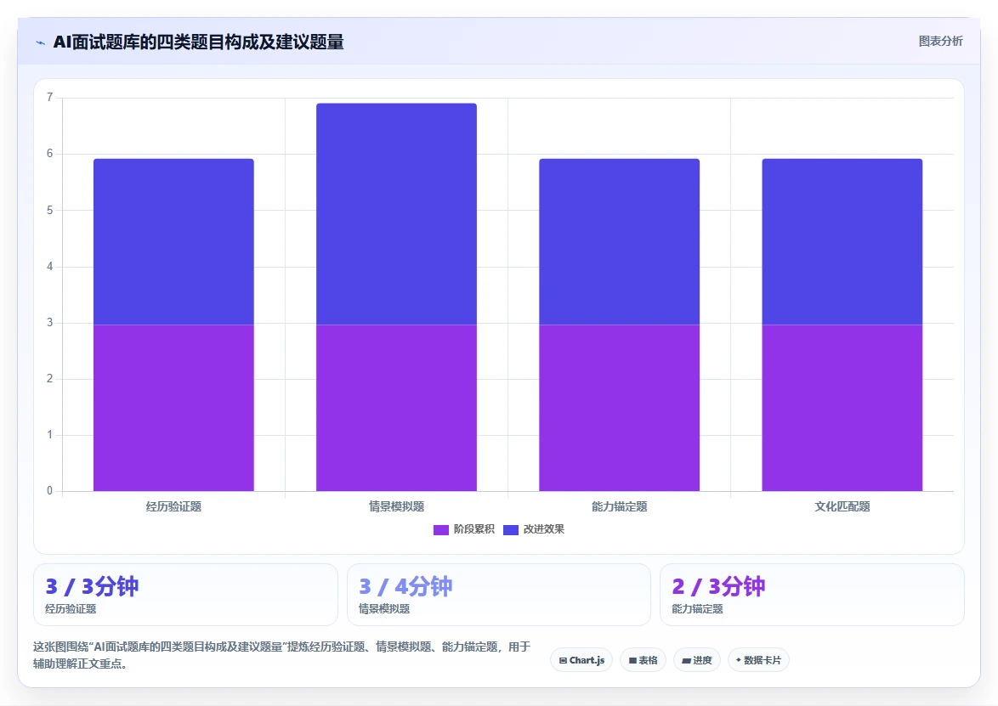
Task: Open the 2 / 3分钟 能力锚定题 card
Action: click(x=812, y=595)
